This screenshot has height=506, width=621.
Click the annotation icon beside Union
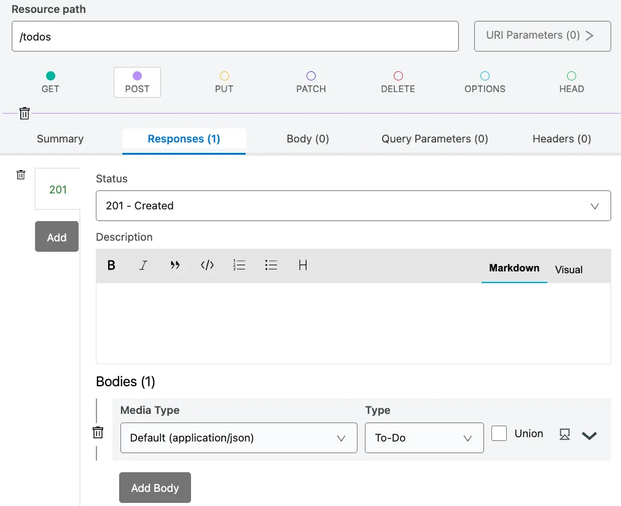pos(564,434)
